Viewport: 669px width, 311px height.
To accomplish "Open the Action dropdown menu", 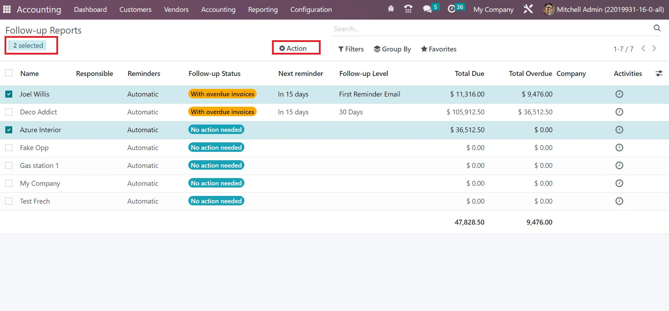I will tap(293, 48).
